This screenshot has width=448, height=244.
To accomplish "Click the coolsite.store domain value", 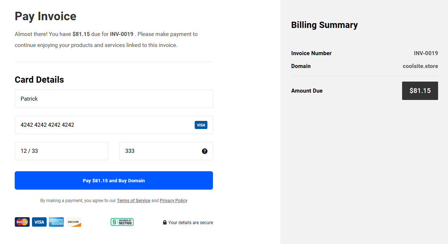I will point(420,66).
